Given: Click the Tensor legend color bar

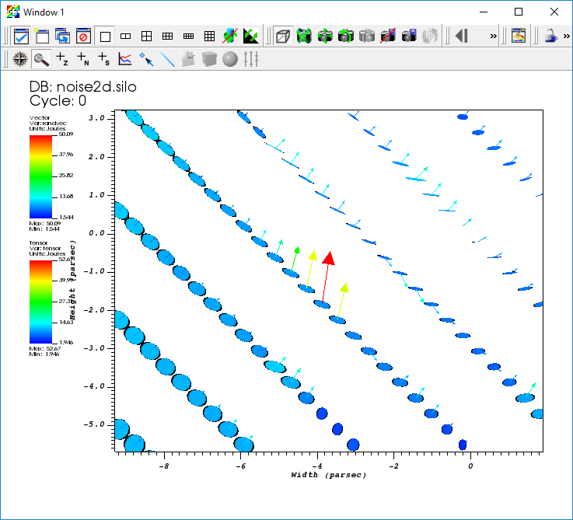Looking at the screenshot, I should tap(40, 302).
